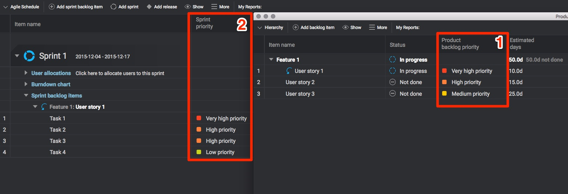The width and height of the screenshot is (568, 194).
Task: Expand the Burndown chart row
Action: (26, 84)
